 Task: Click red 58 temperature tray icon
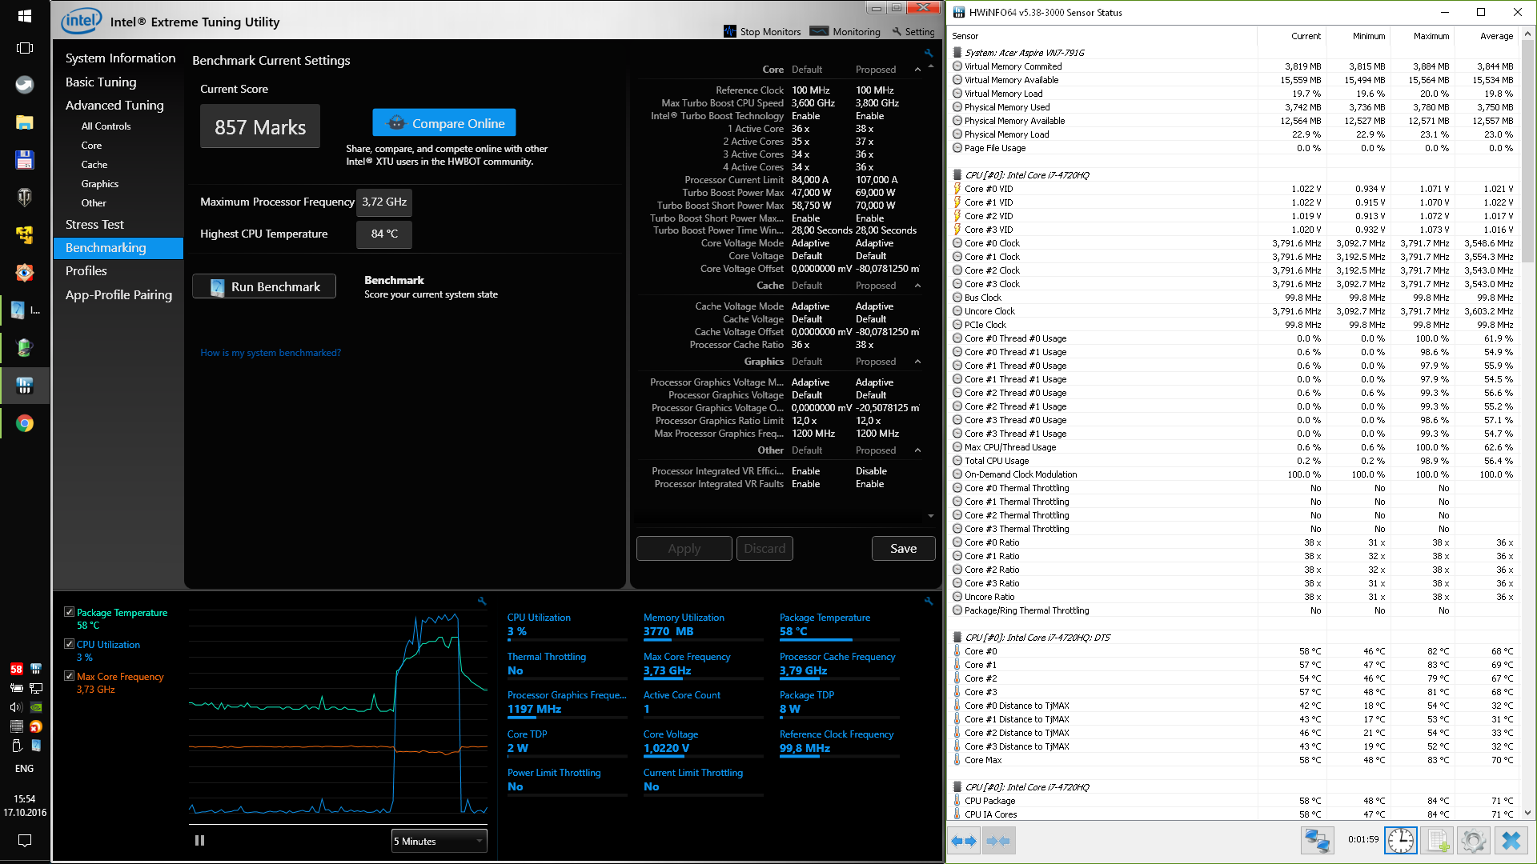pyautogui.click(x=16, y=669)
